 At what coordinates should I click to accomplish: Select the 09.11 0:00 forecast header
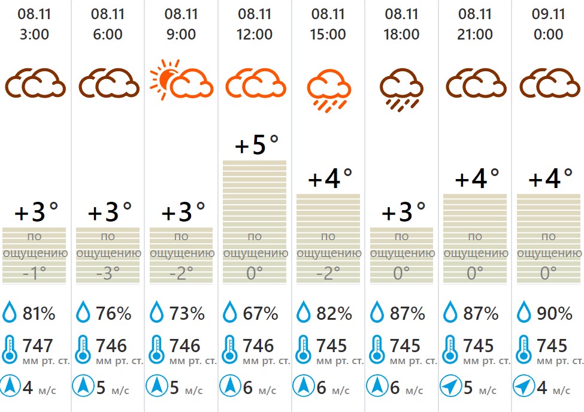548,24
